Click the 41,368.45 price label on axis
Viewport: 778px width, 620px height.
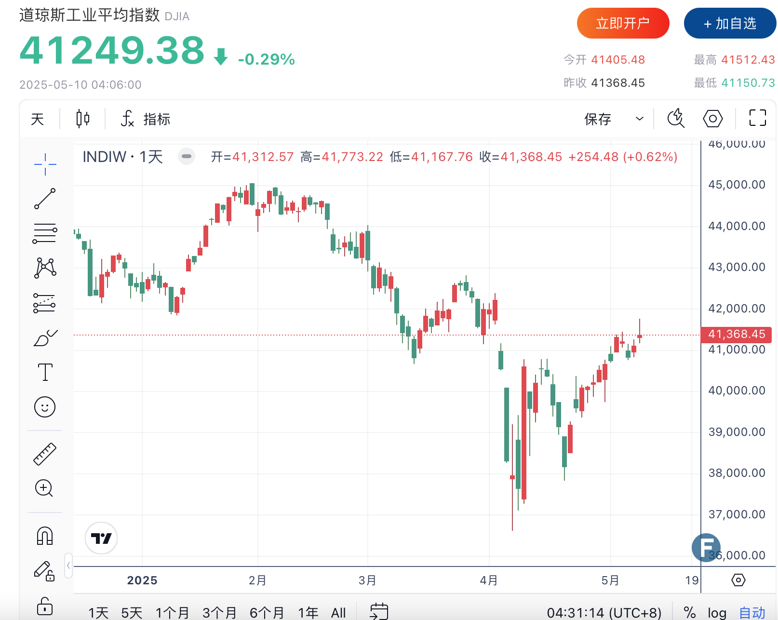point(736,334)
